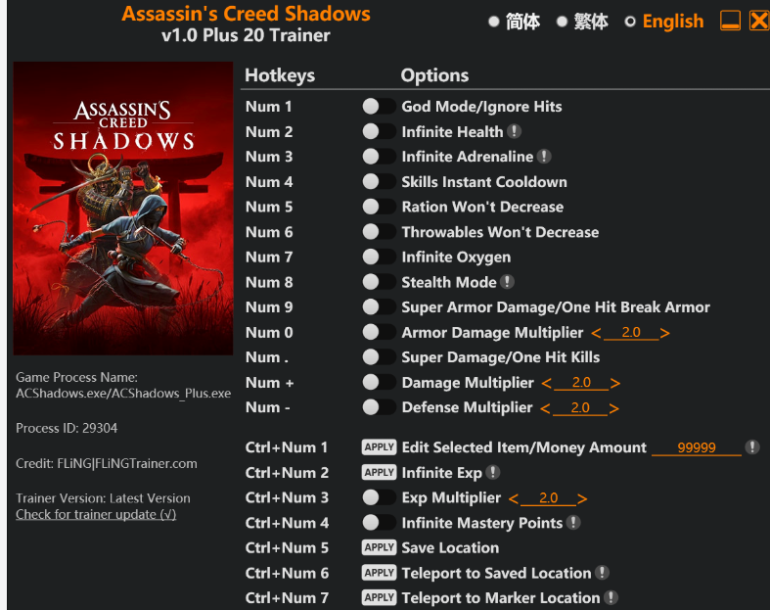Edit the Money Amount 99999 field

point(697,447)
